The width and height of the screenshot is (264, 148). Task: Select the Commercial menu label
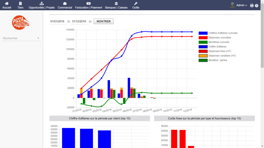pos(65,7)
